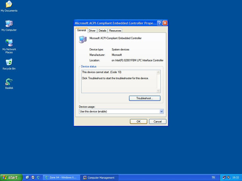Launch first quick launch icon beside Start
242x181 pixels.
(x=27, y=178)
